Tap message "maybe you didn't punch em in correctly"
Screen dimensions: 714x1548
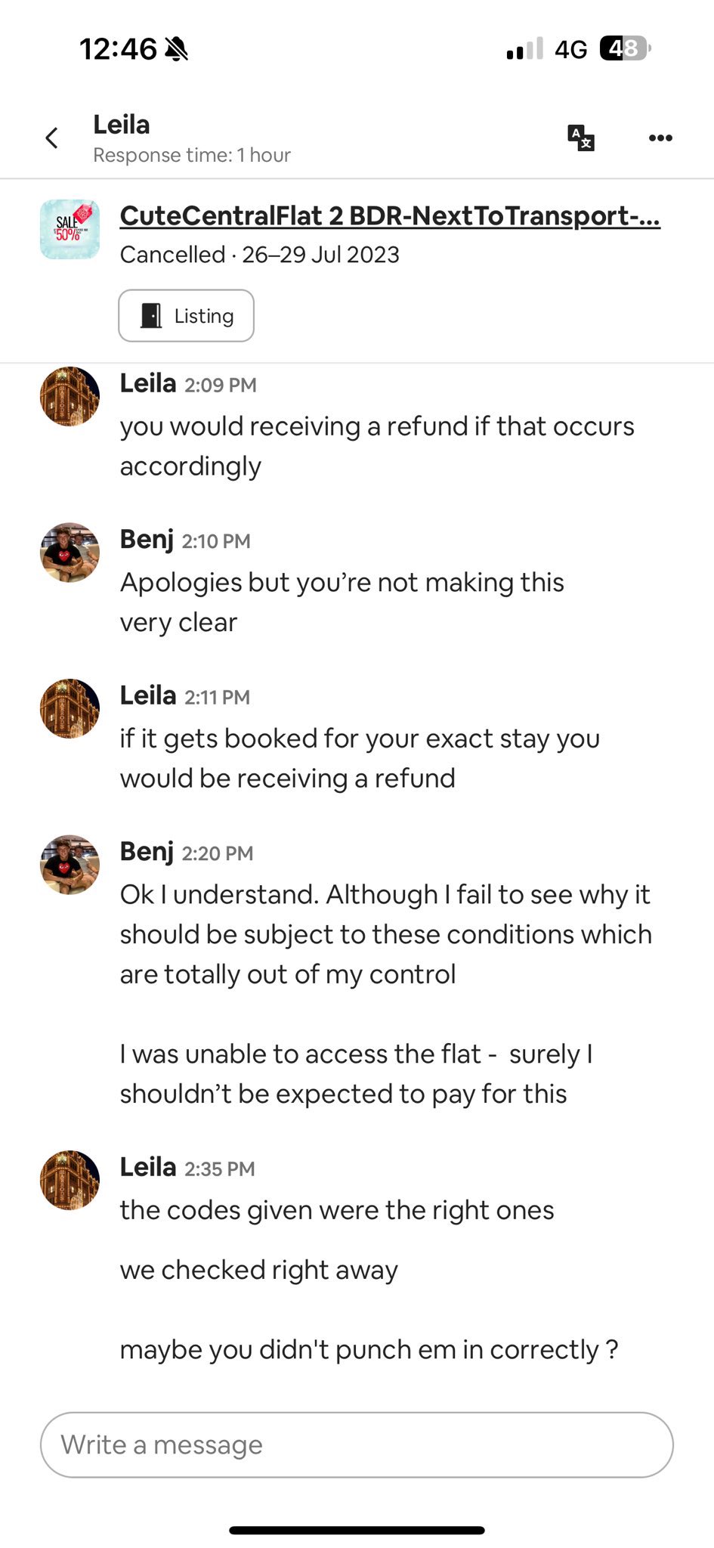(x=369, y=1349)
